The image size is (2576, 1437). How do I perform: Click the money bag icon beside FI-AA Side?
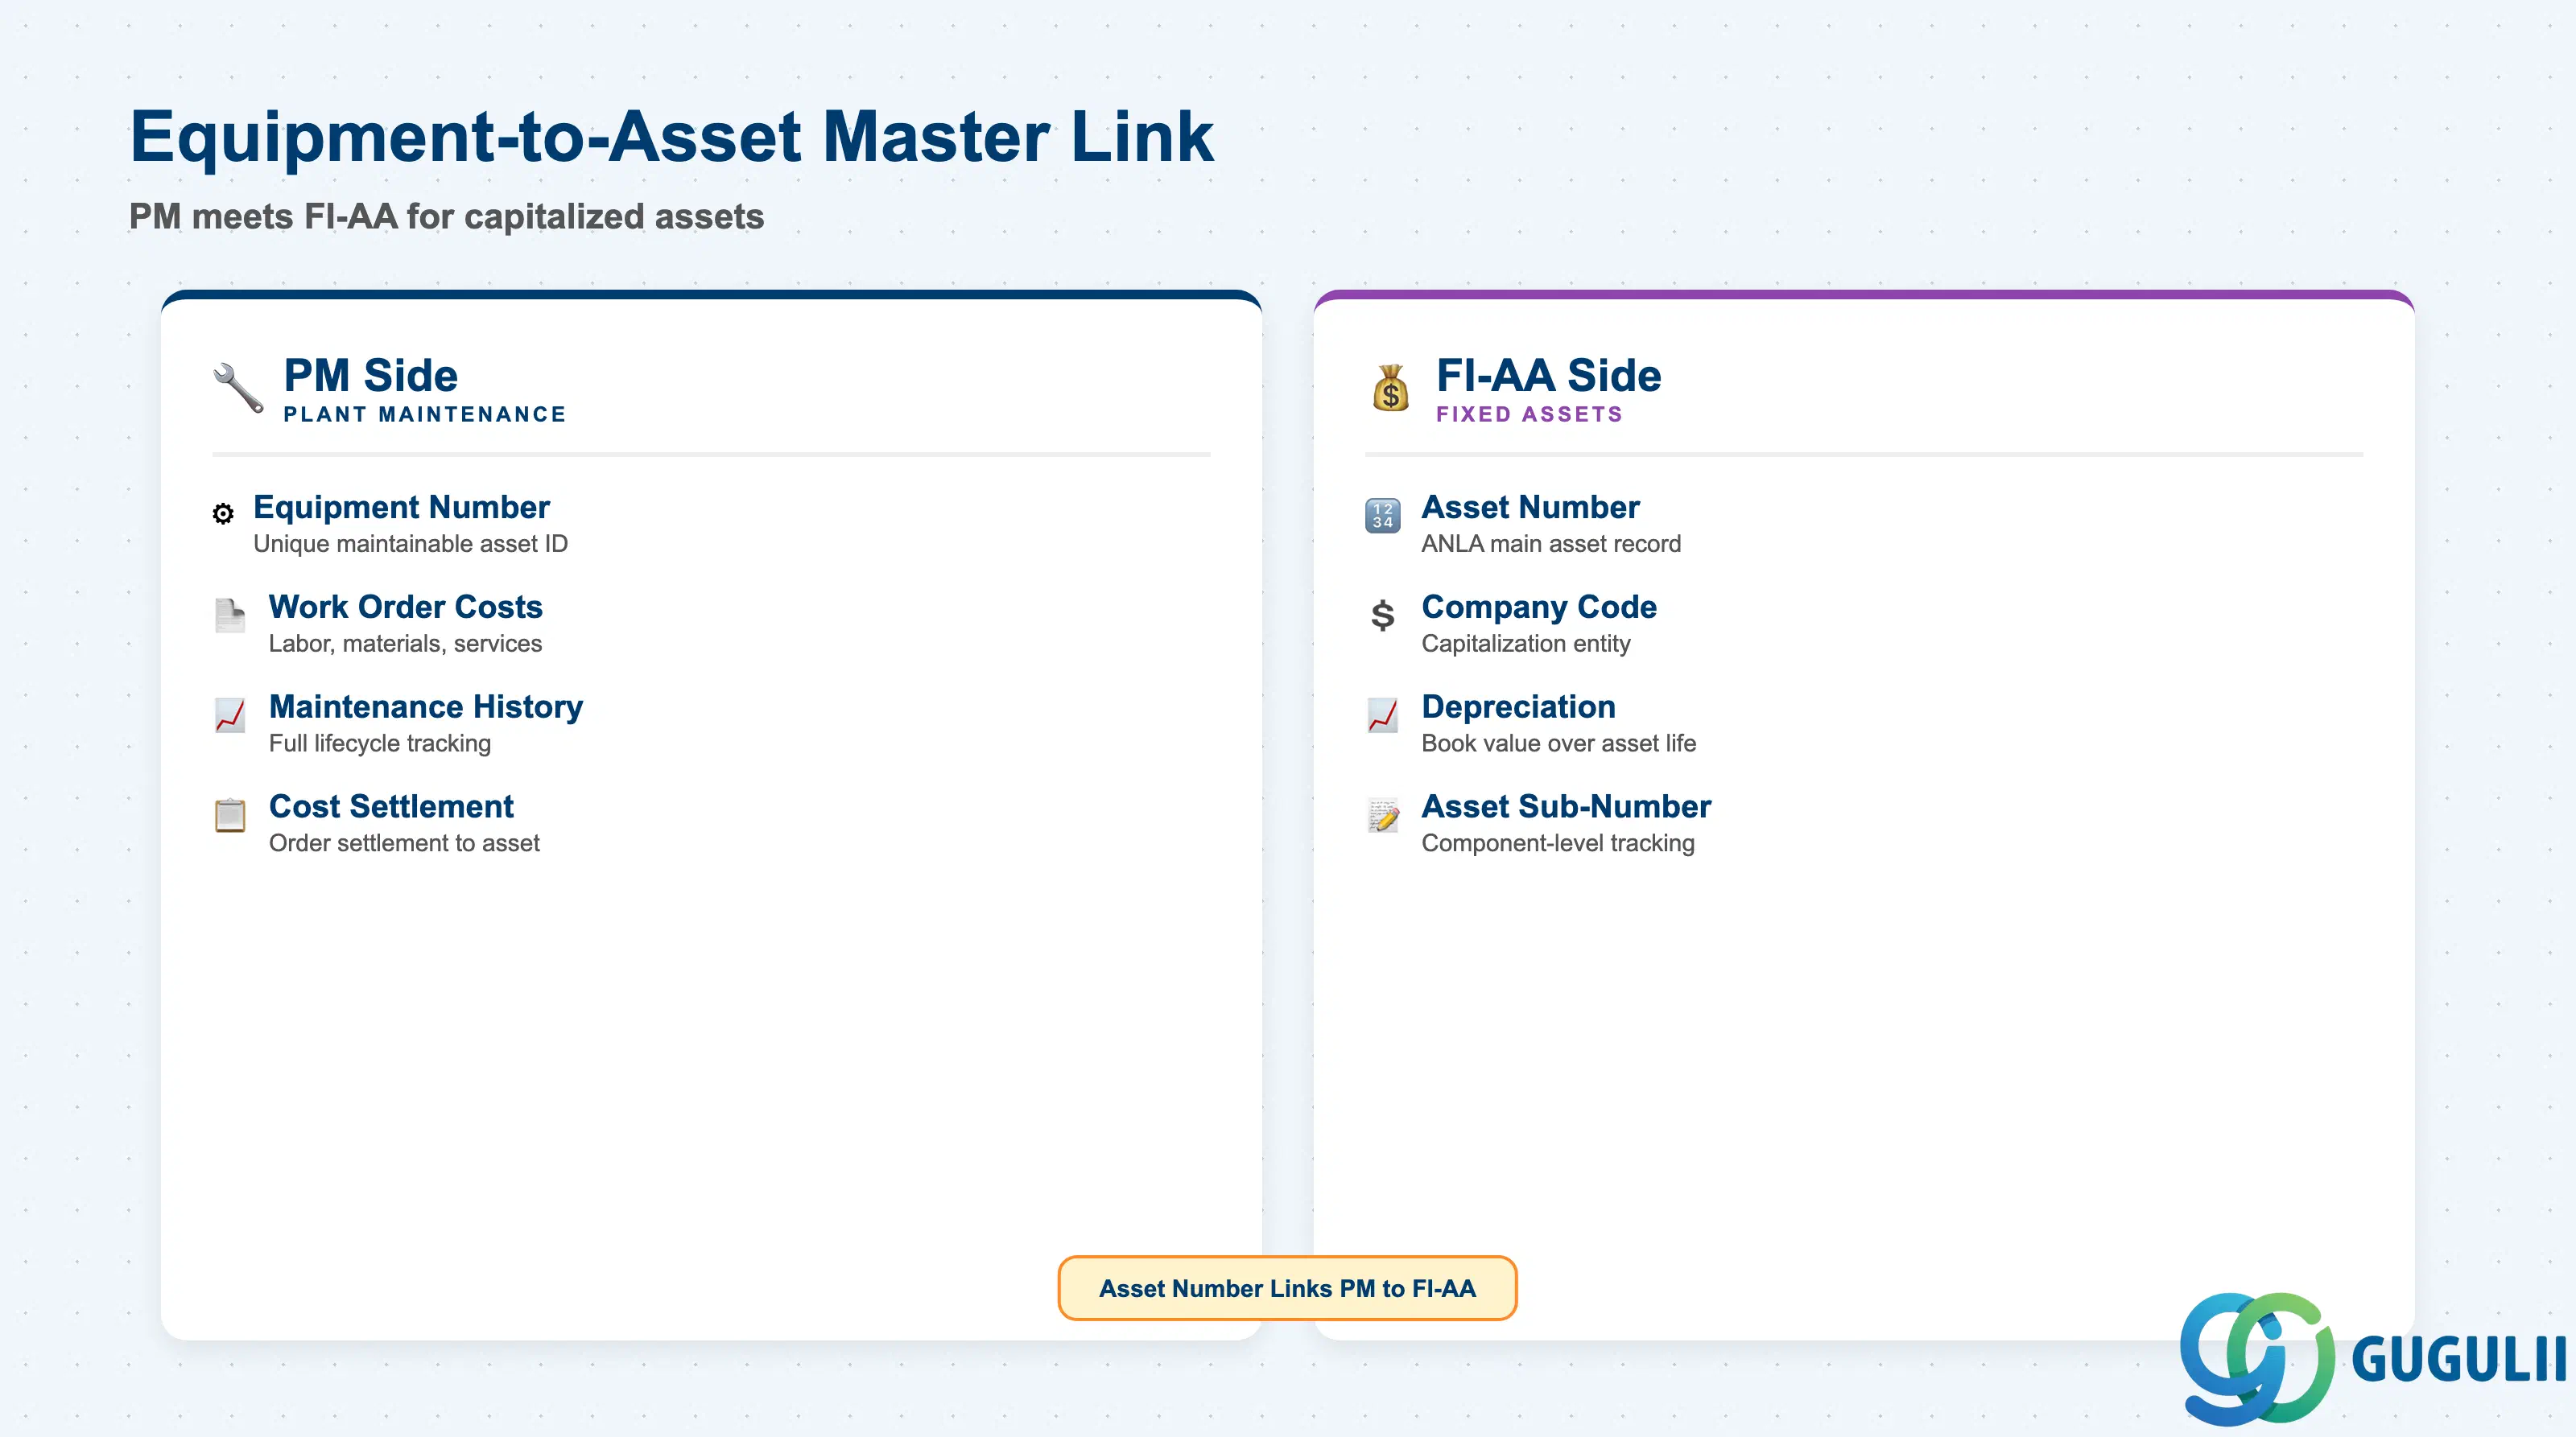tap(1391, 388)
